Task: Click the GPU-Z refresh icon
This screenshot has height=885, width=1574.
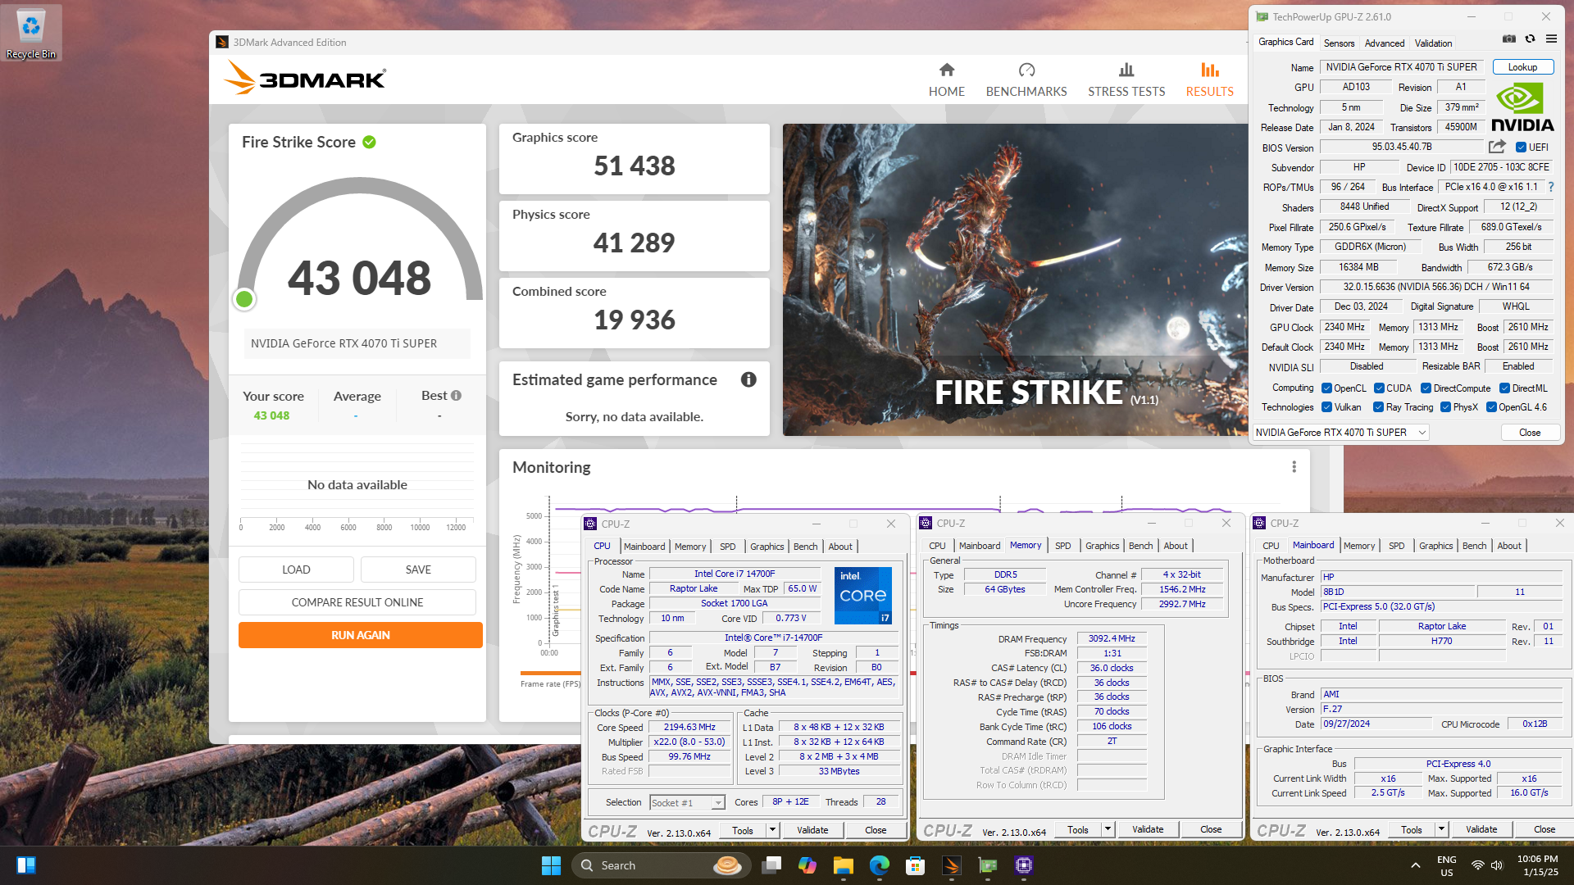Action: [1530, 39]
